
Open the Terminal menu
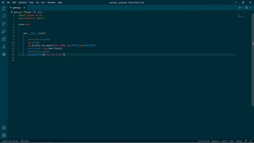[x=51, y=2]
